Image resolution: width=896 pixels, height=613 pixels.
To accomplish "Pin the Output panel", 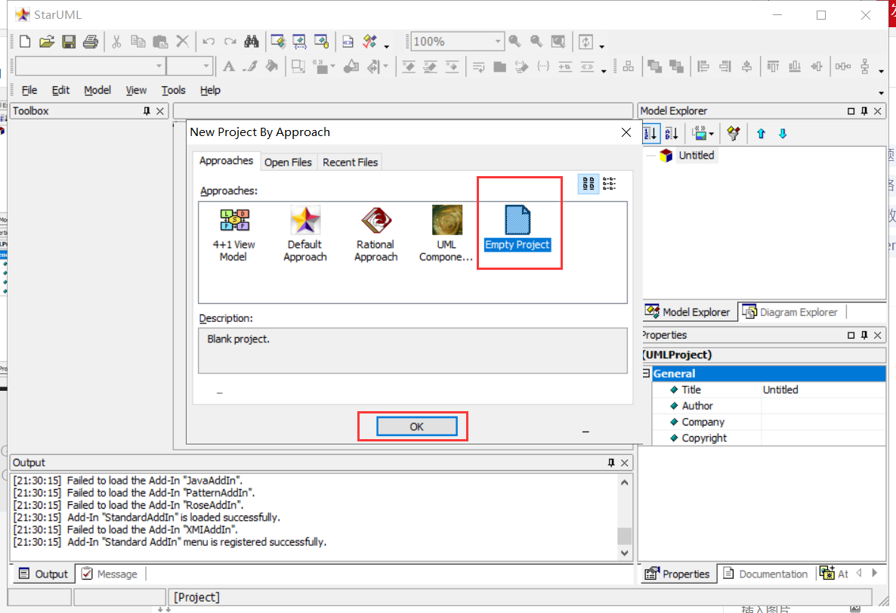I will [x=611, y=463].
